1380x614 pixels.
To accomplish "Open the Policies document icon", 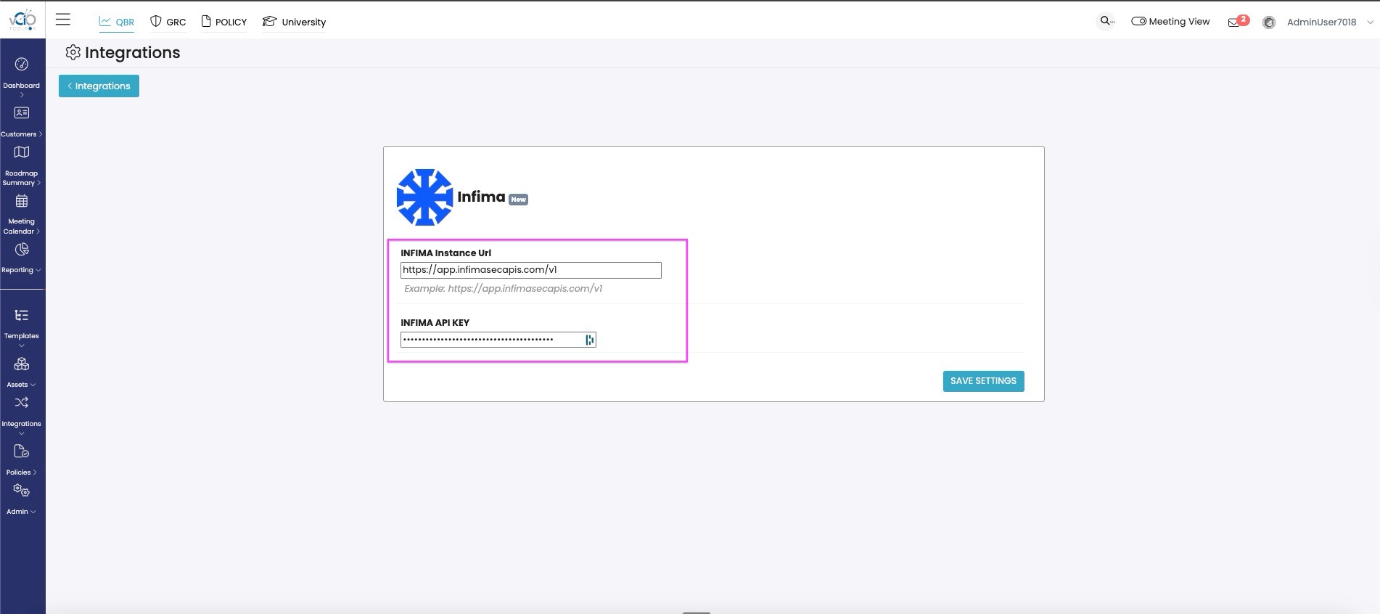I will coord(22,451).
